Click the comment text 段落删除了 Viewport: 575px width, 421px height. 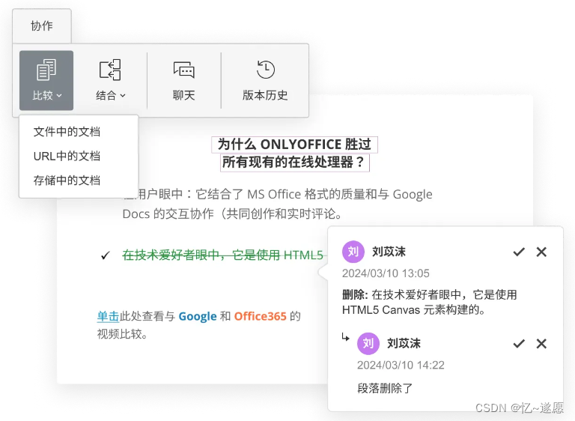coord(385,388)
